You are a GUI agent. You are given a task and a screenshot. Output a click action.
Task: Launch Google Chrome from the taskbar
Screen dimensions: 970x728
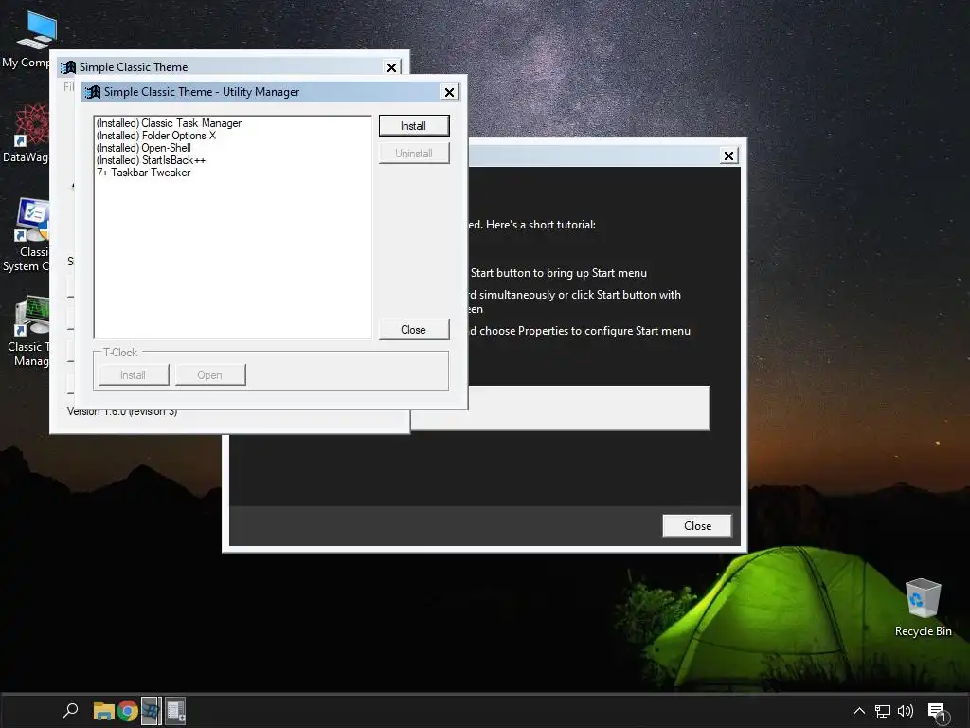[x=128, y=711]
